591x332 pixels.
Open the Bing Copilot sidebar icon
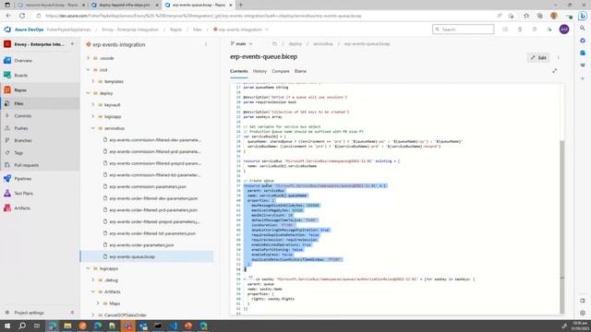pos(583,16)
